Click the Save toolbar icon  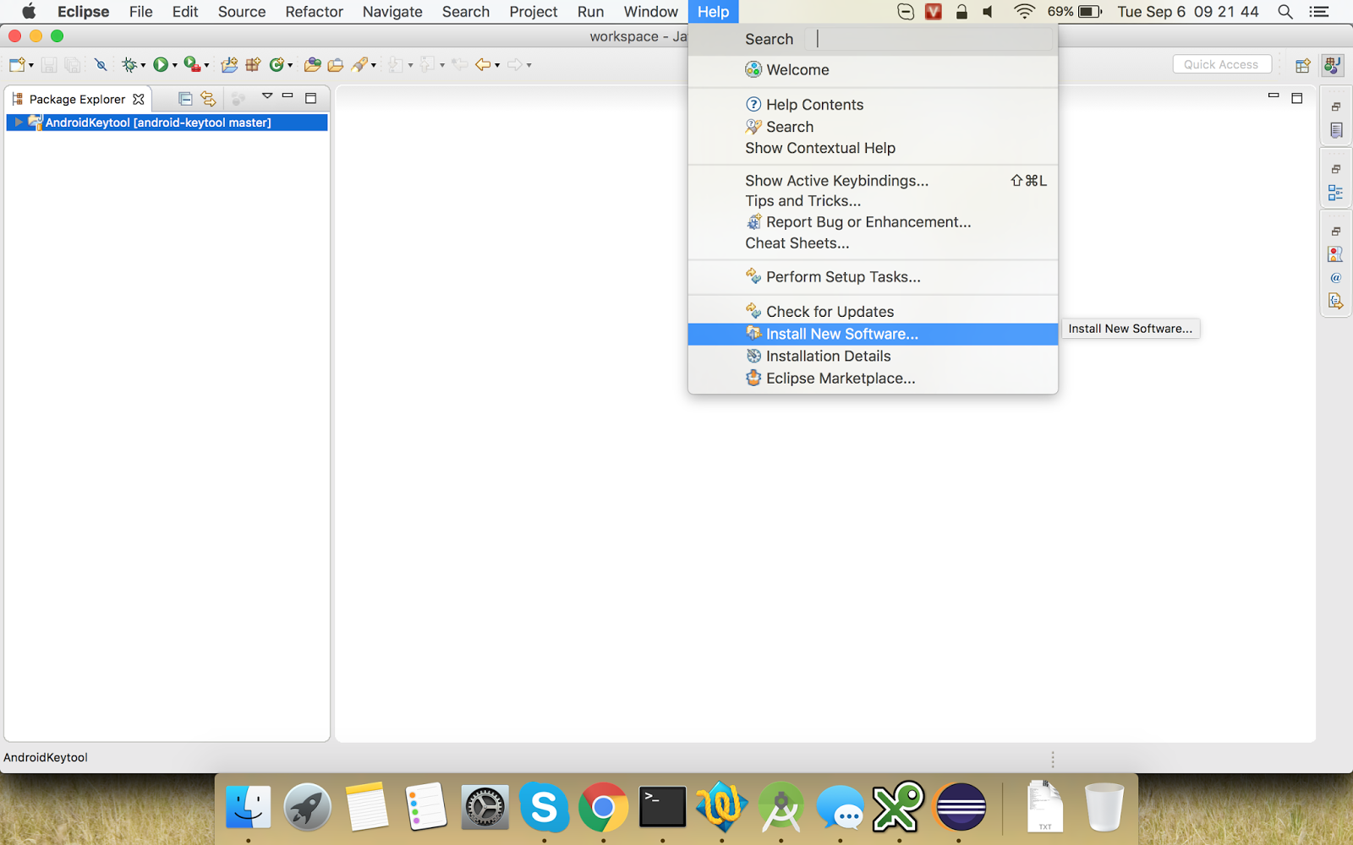pyautogui.click(x=49, y=65)
